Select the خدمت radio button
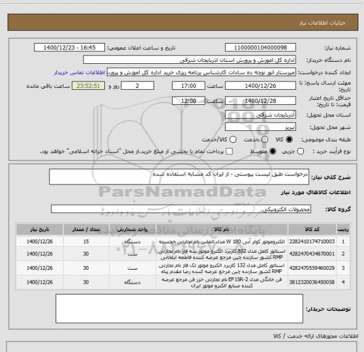Screen dimensions: 364x352 point(265,139)
